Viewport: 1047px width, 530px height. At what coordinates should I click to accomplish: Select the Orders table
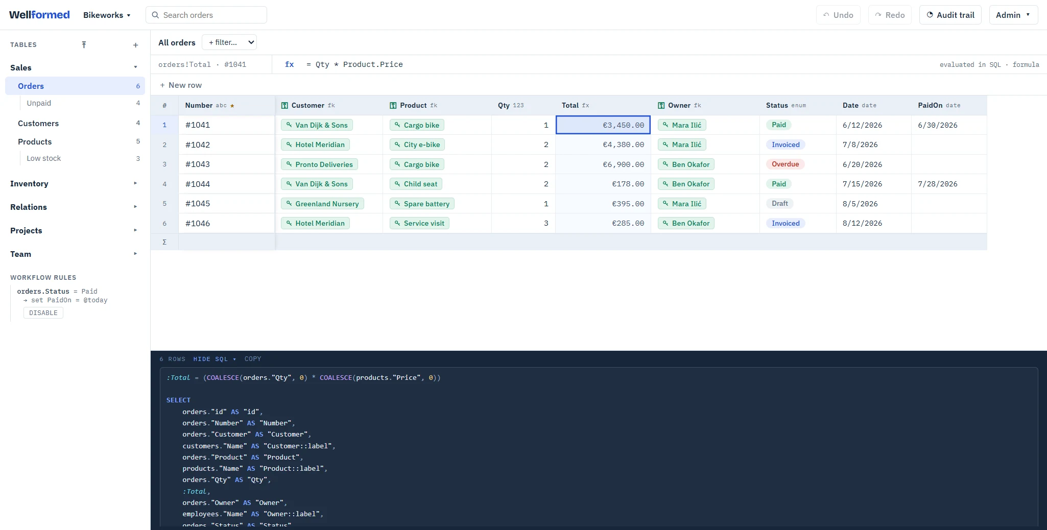pyautogui.click(x=75, y=86)
